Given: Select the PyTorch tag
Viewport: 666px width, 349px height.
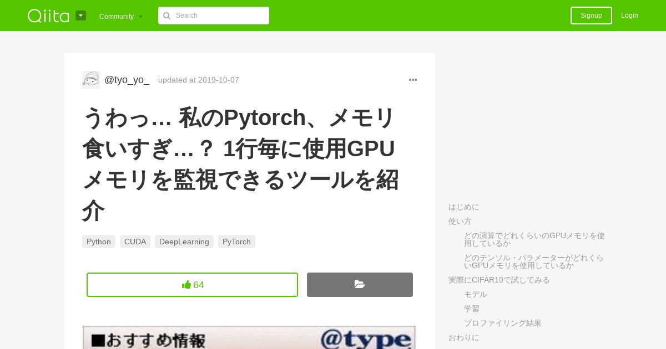Looking at the screenshot, I should pyautogui.click(x=236, y=242).
